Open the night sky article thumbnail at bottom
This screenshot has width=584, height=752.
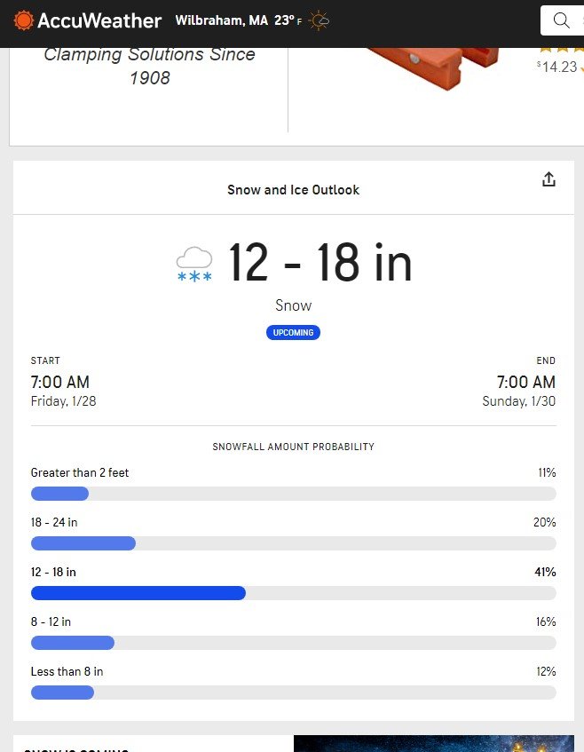click(x=434, y=743)
